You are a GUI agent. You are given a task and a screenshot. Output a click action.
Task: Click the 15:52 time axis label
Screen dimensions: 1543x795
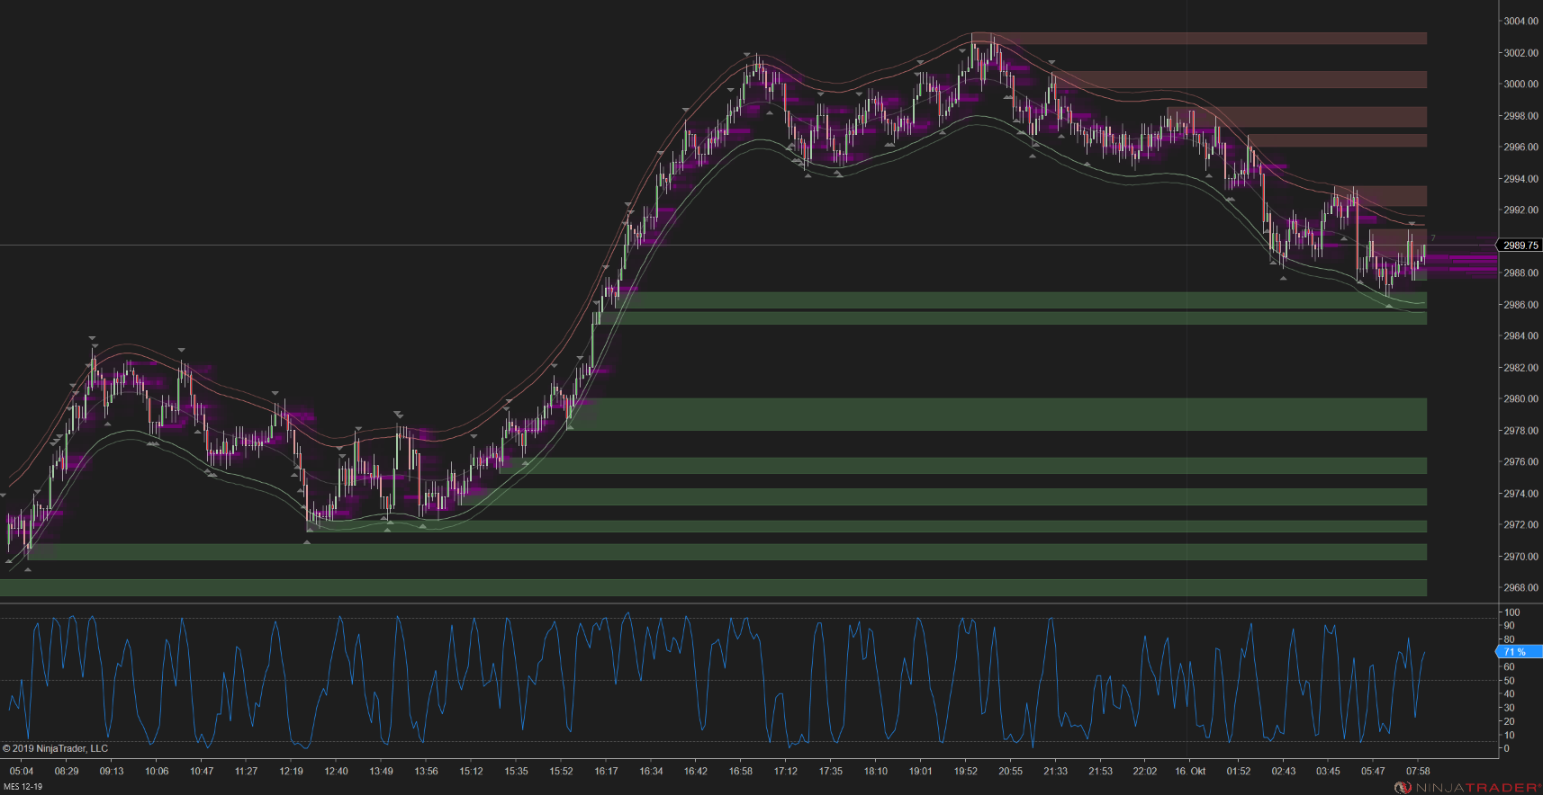(561, 771)
